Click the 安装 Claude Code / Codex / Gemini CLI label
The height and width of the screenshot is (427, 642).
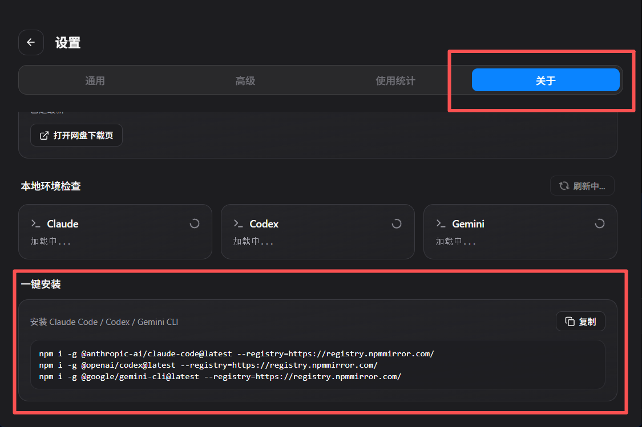pyautogui.click(x=104, y=322)
